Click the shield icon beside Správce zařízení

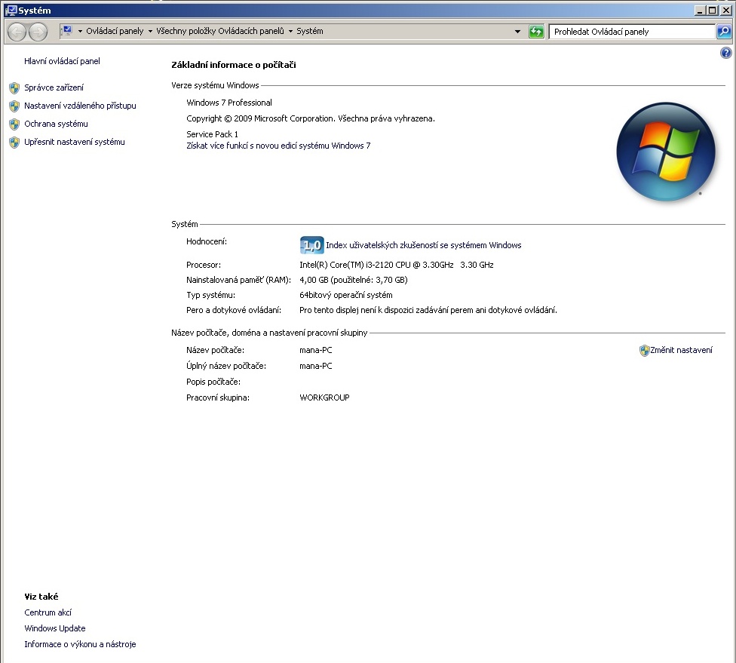[x=14, y=87]
